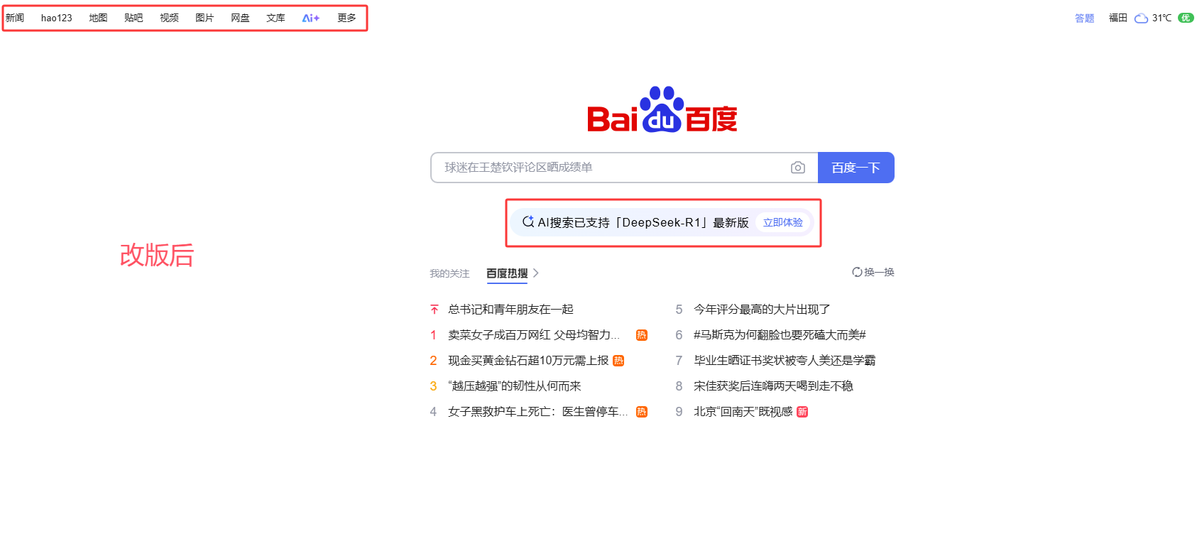Click 热 badge next to 女子黑救护车上死亡

(642, 412)
